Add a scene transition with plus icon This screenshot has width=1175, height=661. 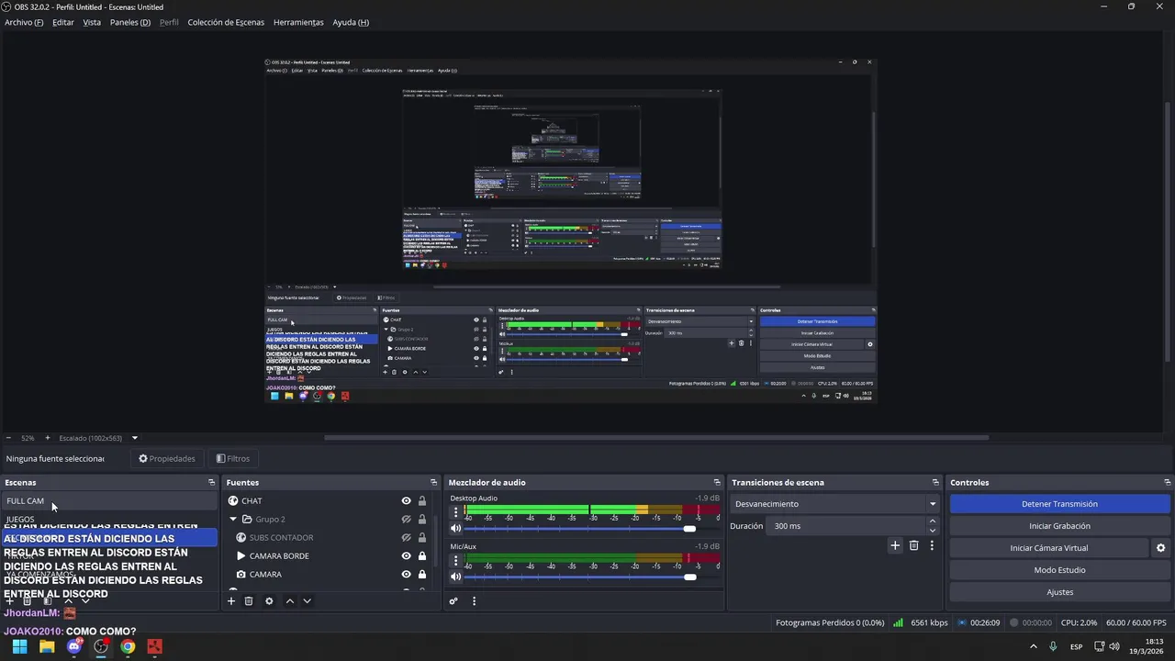pyautogui.click(x=895, y=545)
